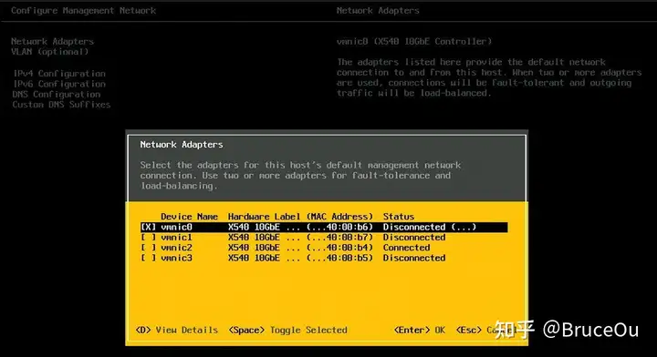This screenshot has width=657, height=357.
Task: Click the Device Name column header
Action: (x=190, y=217)
